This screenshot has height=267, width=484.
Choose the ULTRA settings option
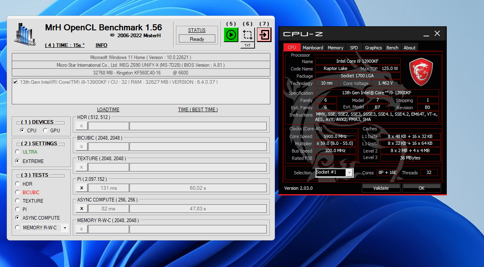coord(17,152)
